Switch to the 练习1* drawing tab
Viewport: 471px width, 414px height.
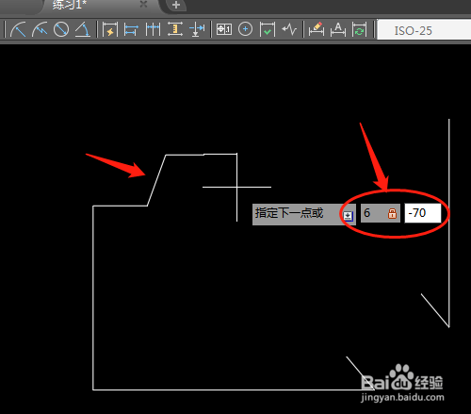pos(69,5)
